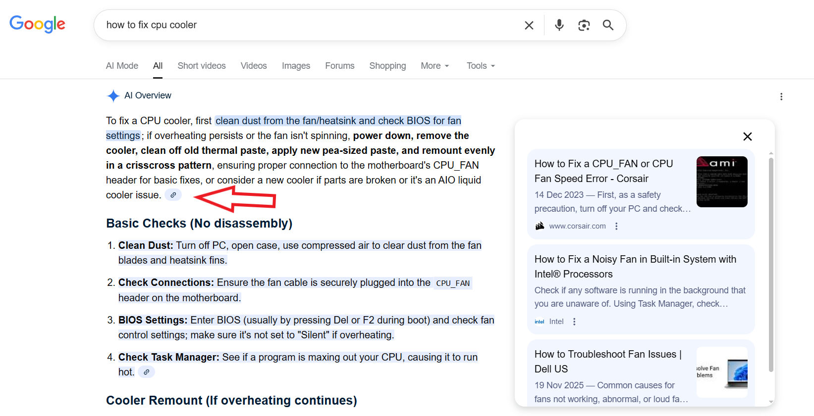
Task: Click inside the search input field
Action: pos(307,25)
